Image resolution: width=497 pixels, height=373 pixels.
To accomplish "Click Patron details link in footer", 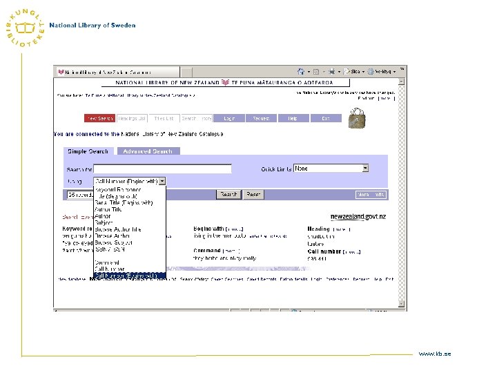I will click(293, 279).
